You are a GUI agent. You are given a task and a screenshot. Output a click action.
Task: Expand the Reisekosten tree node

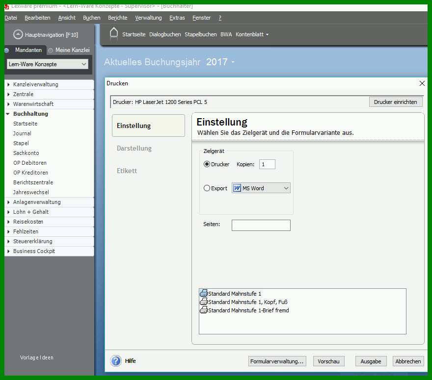(8, 222)
